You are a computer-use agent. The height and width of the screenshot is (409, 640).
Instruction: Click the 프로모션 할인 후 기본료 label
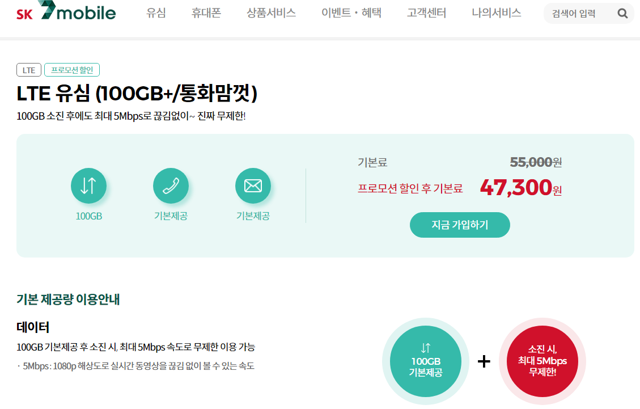coord(410,188)
